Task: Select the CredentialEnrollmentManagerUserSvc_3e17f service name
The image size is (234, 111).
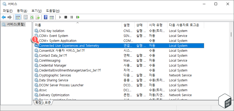Action: click(x=70, y=70)
